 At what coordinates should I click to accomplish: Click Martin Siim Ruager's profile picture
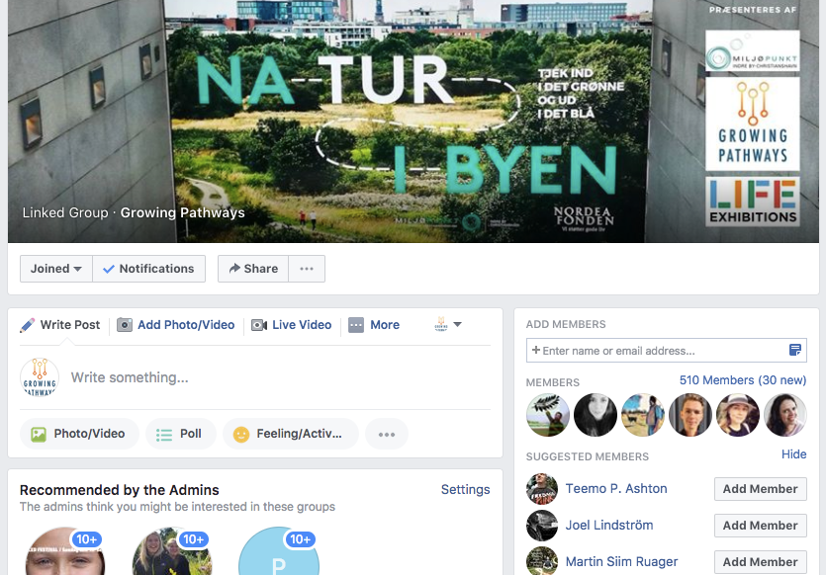click(x=542, y=561)
